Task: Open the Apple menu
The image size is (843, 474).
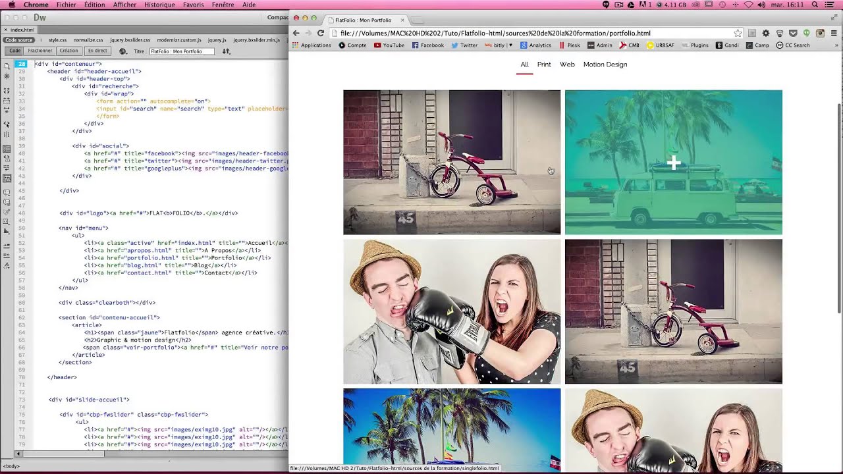Action: click(x=11, y=5)
